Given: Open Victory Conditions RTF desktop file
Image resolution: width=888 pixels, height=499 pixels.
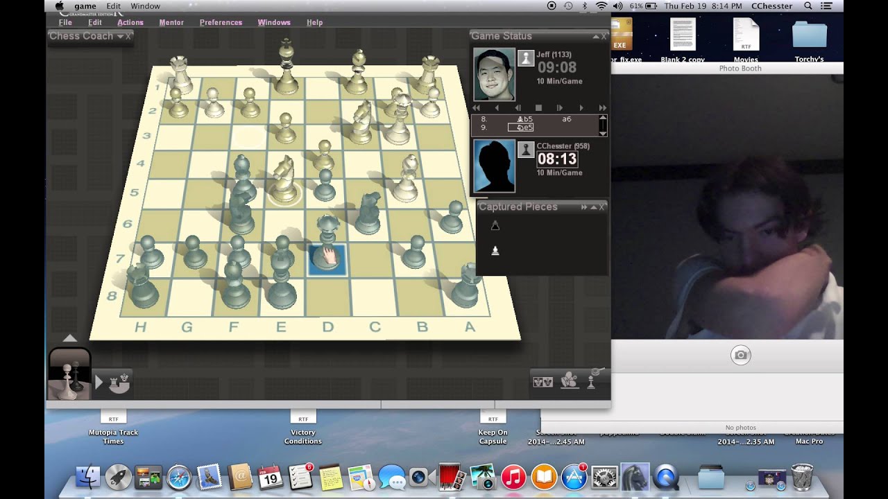Looking at the screenshot, I should [x=303, y=426].
